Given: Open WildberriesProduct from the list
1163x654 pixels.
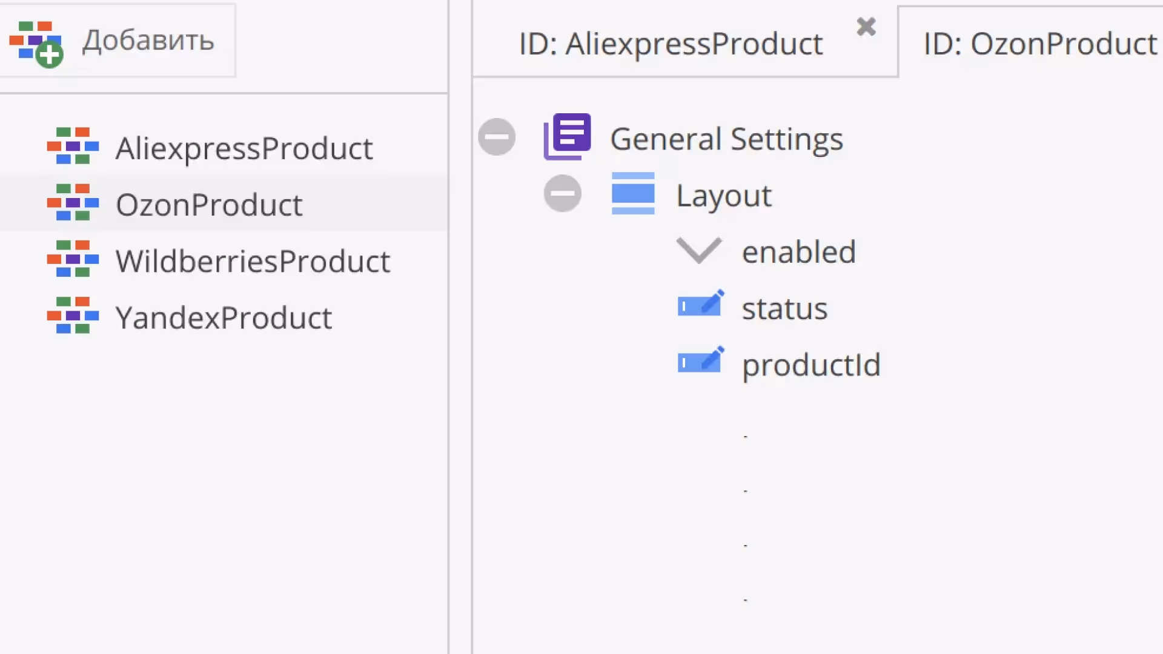Looking at the screenshot, I should pos(253,261).
